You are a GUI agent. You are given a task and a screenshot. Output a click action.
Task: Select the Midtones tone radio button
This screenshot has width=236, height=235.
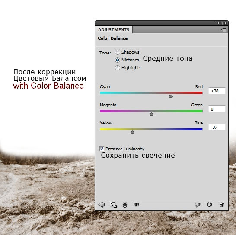(118, 60)
